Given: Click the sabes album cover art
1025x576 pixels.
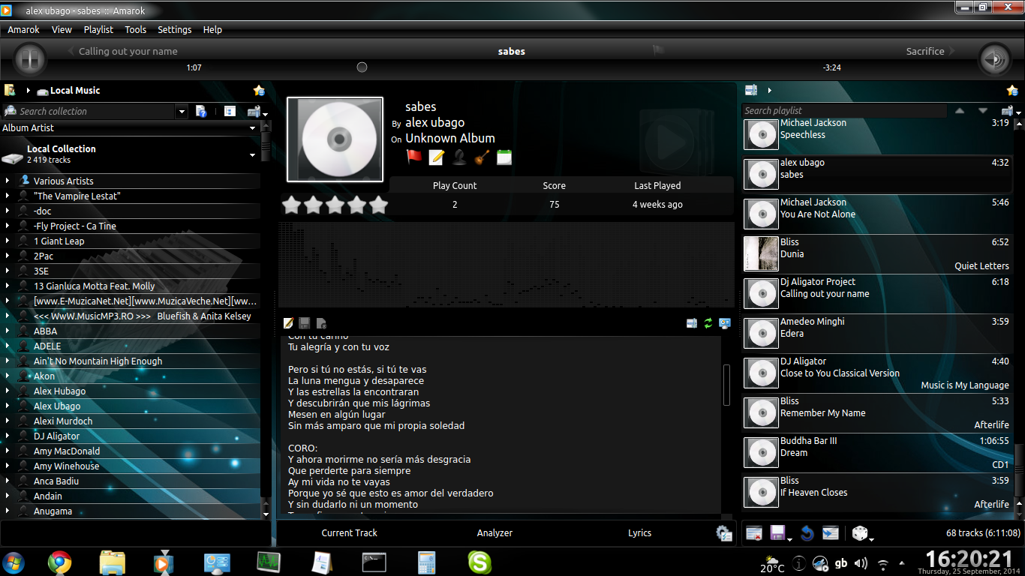Looking at the screenshot, I should (335, 139).
